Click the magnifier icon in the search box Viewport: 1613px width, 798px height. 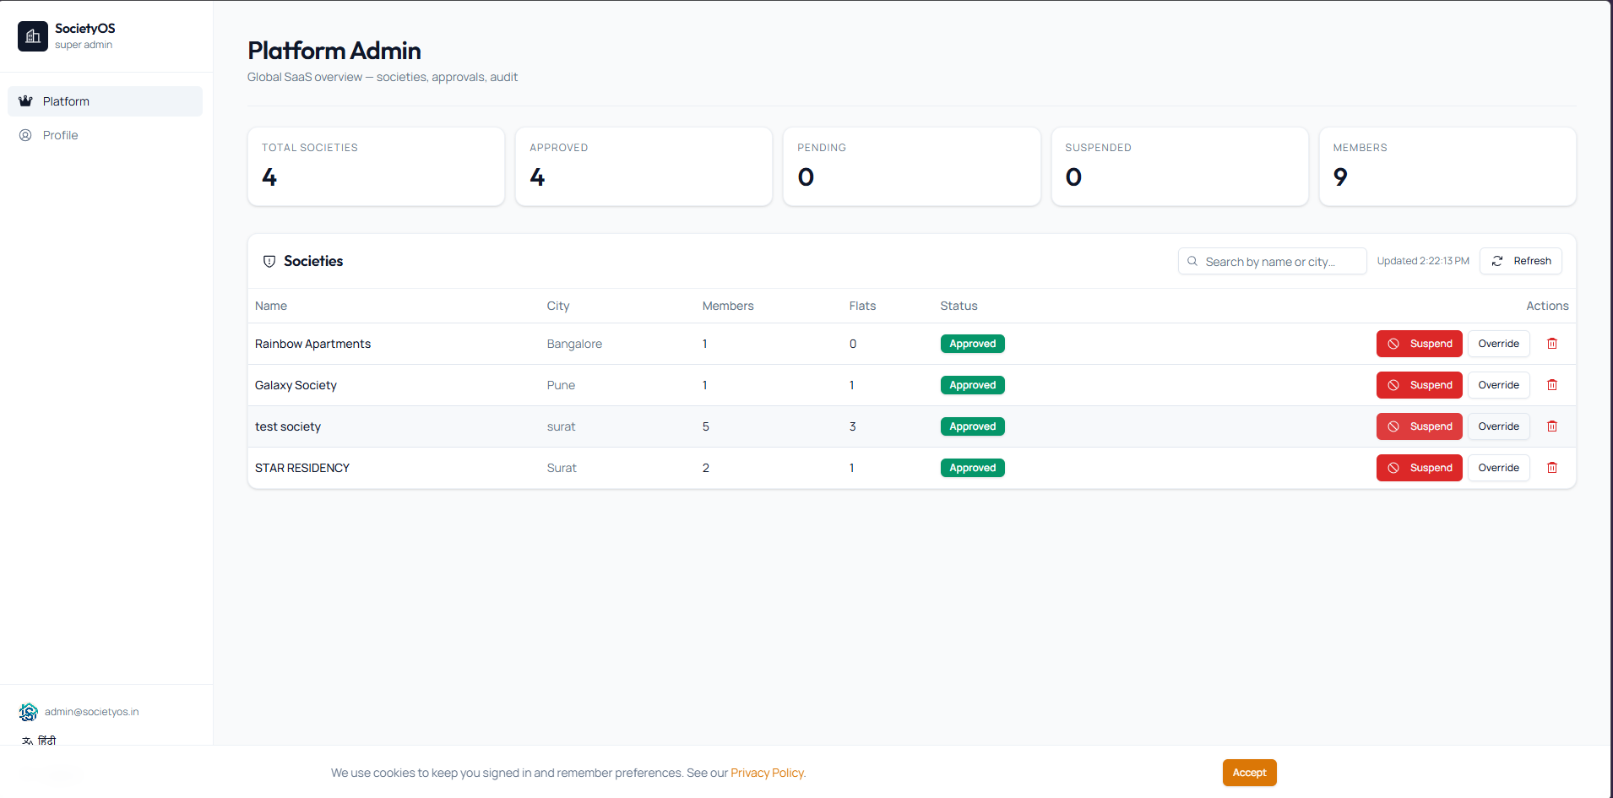pos(1192,262)
